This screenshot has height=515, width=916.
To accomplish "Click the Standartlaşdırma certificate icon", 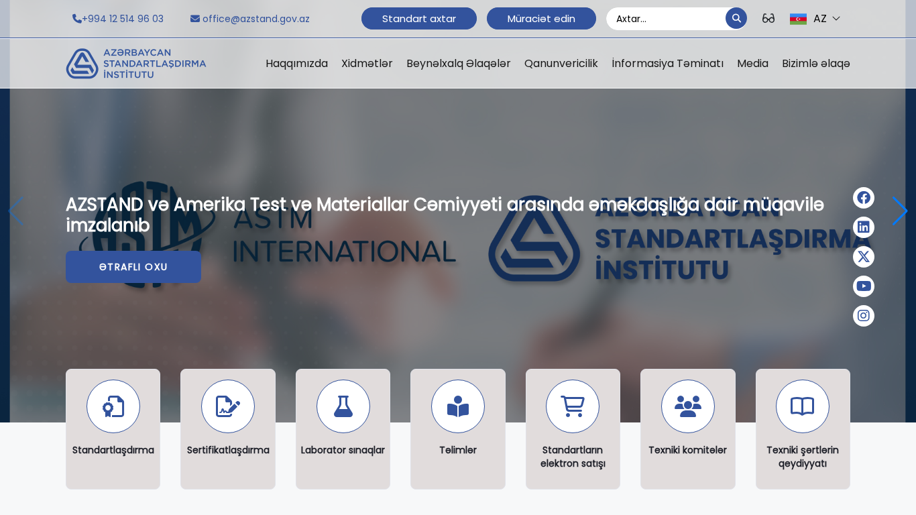I will click(113, 406).
